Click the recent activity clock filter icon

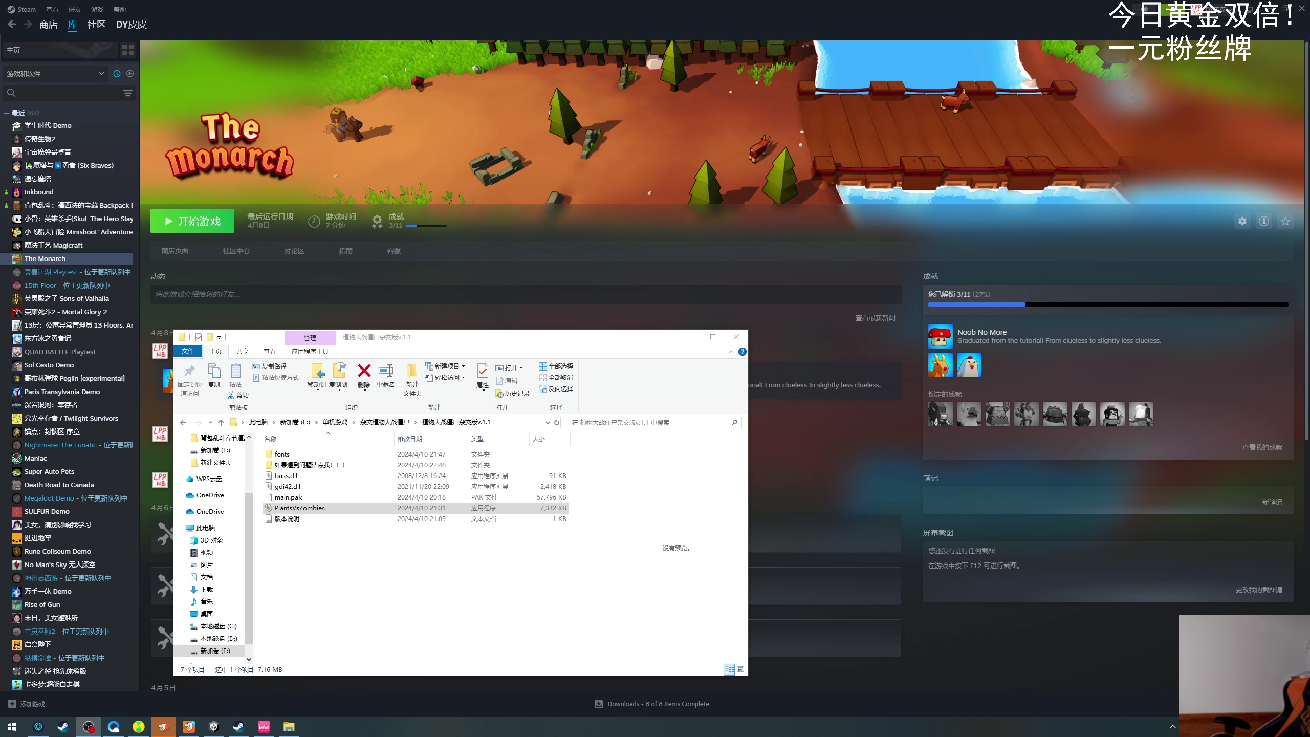point(117,74)
